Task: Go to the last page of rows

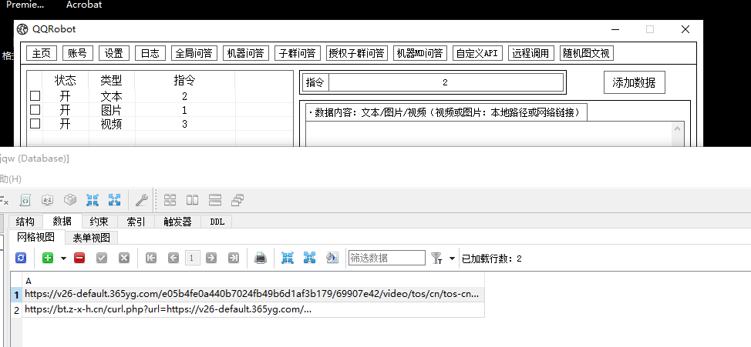Action: (234, 258)
